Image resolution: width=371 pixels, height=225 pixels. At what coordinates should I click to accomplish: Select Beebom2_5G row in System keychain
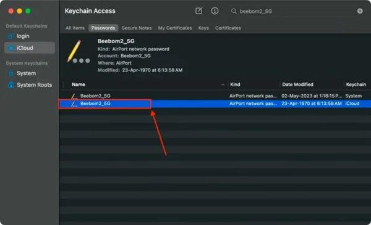(215, 96)
